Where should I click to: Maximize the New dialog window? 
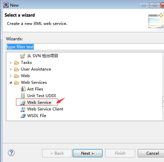pyautogui.click(x=155, y=5)
